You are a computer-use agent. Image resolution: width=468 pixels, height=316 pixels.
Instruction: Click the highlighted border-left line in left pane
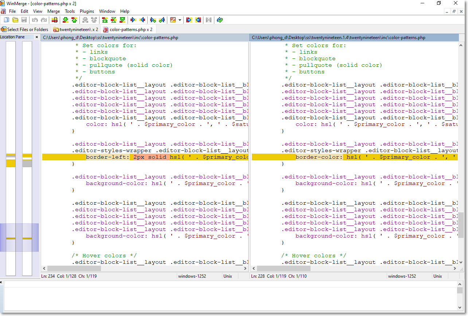pyautogui.click(x=145, y=157)
